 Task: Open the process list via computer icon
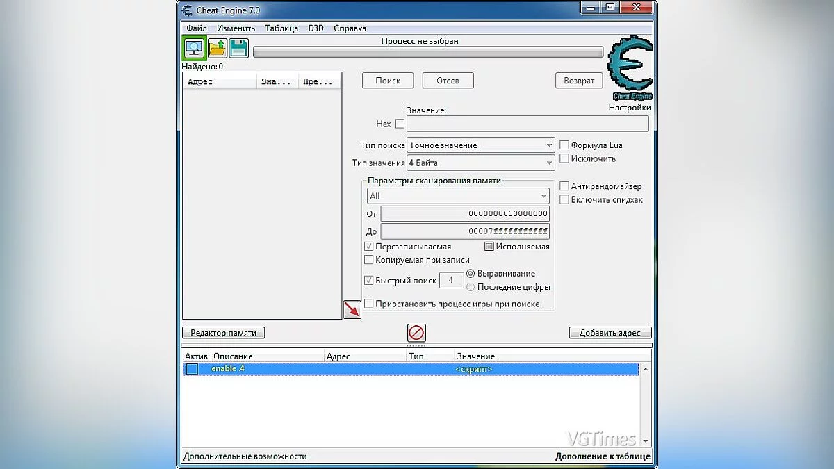coord(193,47)
